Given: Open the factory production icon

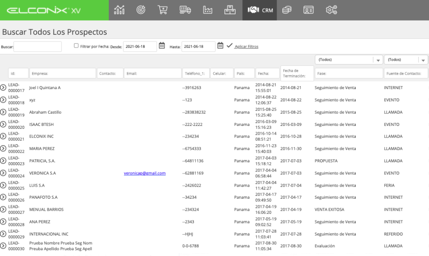Looking at the screenshot, I should click(208, 10).
